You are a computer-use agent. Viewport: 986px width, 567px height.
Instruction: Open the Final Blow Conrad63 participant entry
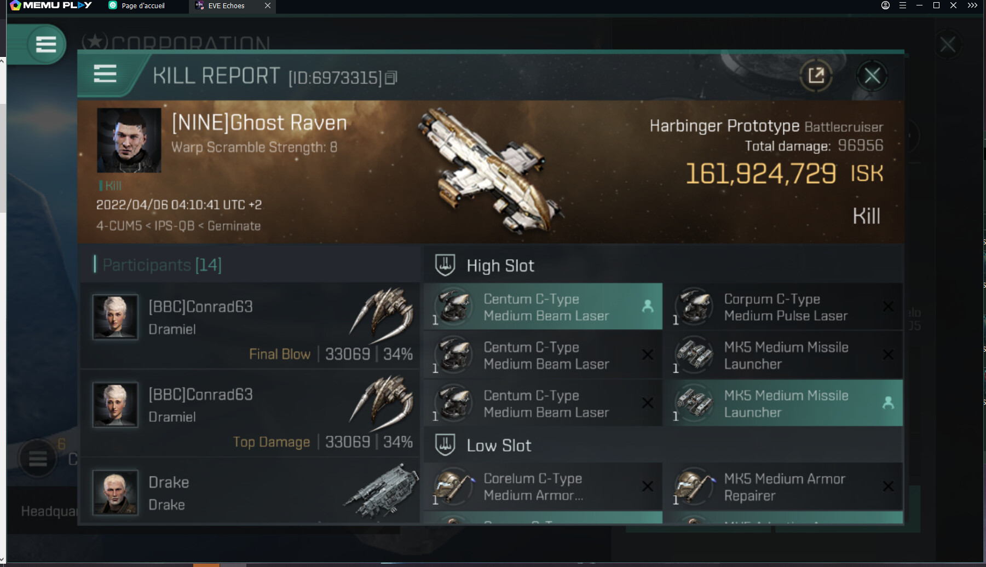tap(250, 326)
